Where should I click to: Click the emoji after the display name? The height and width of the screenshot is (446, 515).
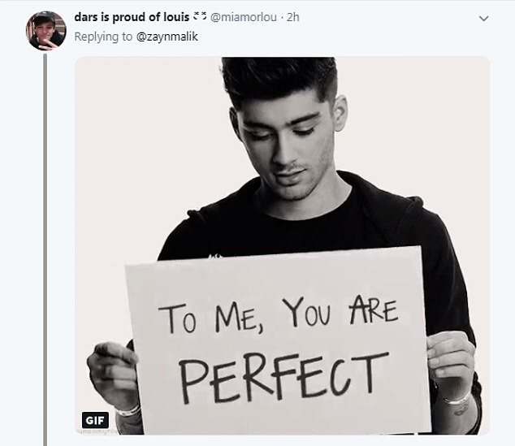[199, 17]
